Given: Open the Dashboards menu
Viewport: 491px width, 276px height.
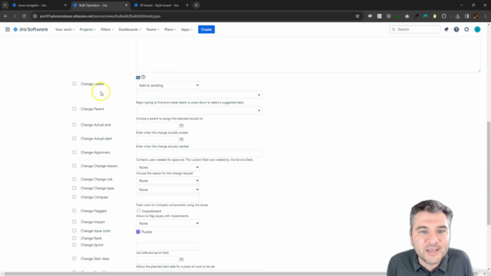Looking at the screenshot, I should coord(130,29).
